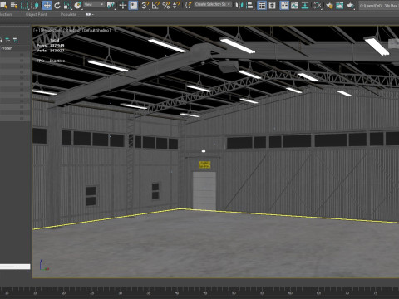The width and height of the screenshot is (399, 299).
Task: Open the ribbon minimize options dropdown
Action: coord(90,14)
